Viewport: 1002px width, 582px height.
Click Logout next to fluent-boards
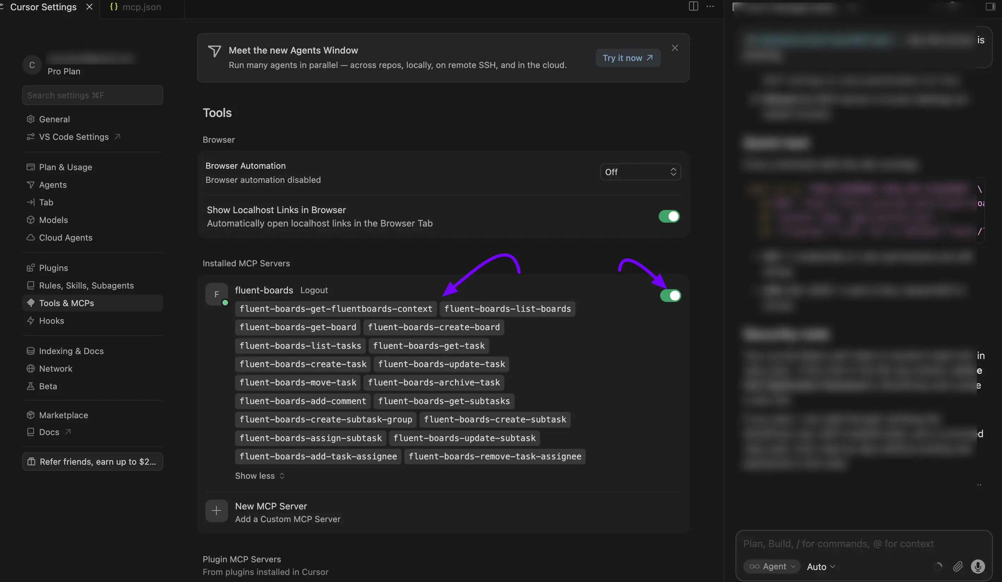(x=314, y=290)
